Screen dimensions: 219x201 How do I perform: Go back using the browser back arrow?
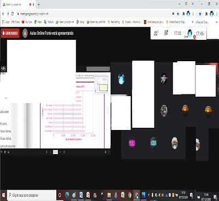3,14
